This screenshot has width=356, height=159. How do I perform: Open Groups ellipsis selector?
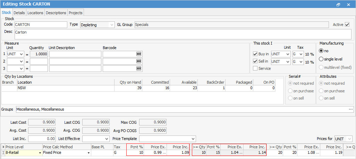[350, 109]
